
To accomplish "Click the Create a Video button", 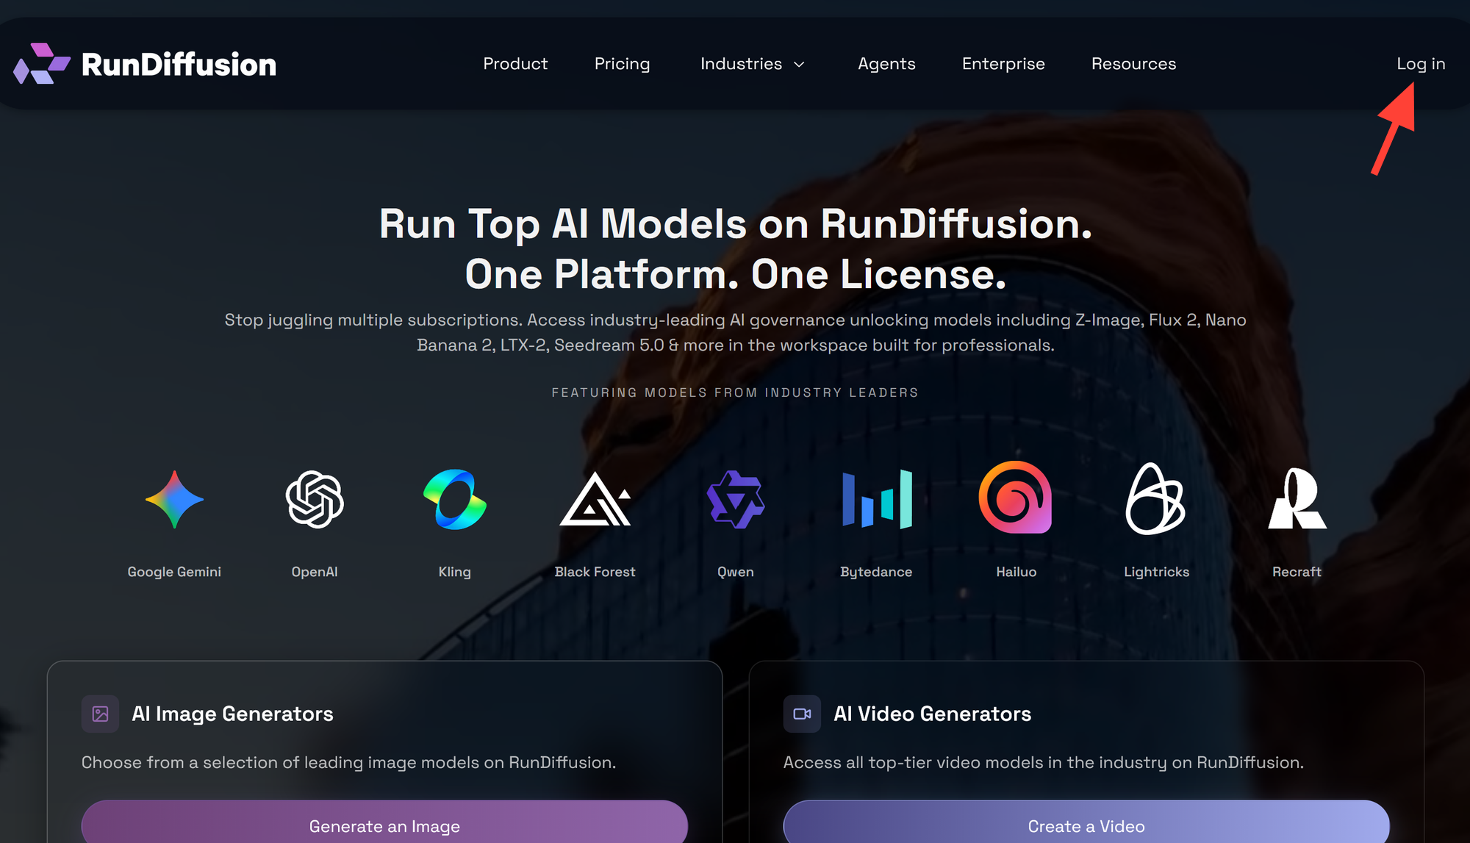I will point(1087,826).
